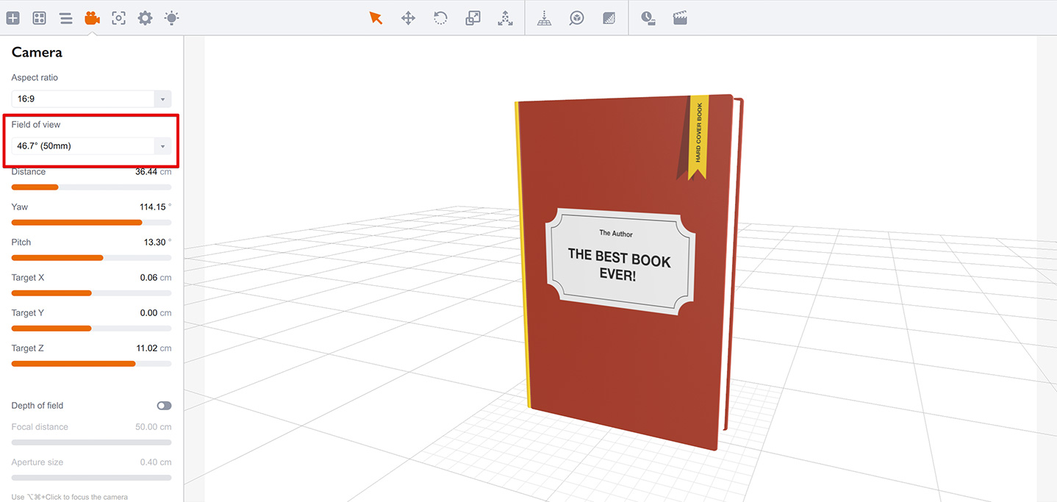Click the clapperboard animation icon
The height and width of the screenshot is (502, 1057).
680,18
